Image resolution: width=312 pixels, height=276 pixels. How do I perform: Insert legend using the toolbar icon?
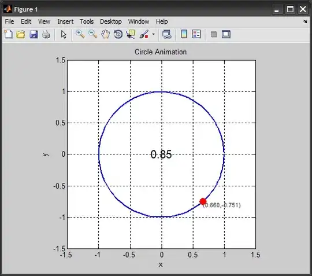196,34
